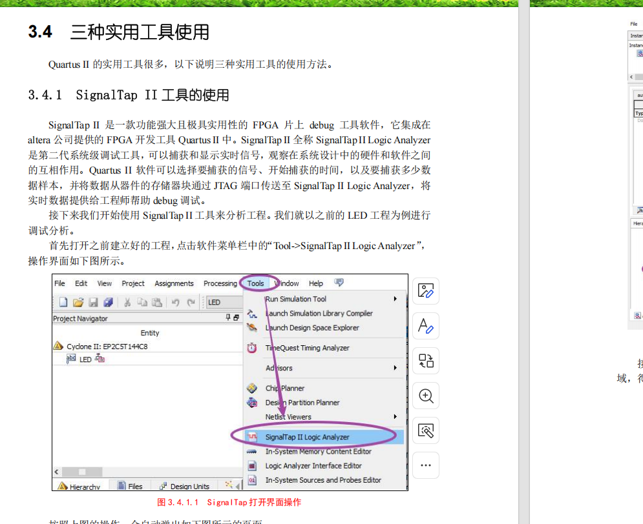This screenshot has height=524, width=643.
Task: Open the three-dots more options button
Action: 426,465
